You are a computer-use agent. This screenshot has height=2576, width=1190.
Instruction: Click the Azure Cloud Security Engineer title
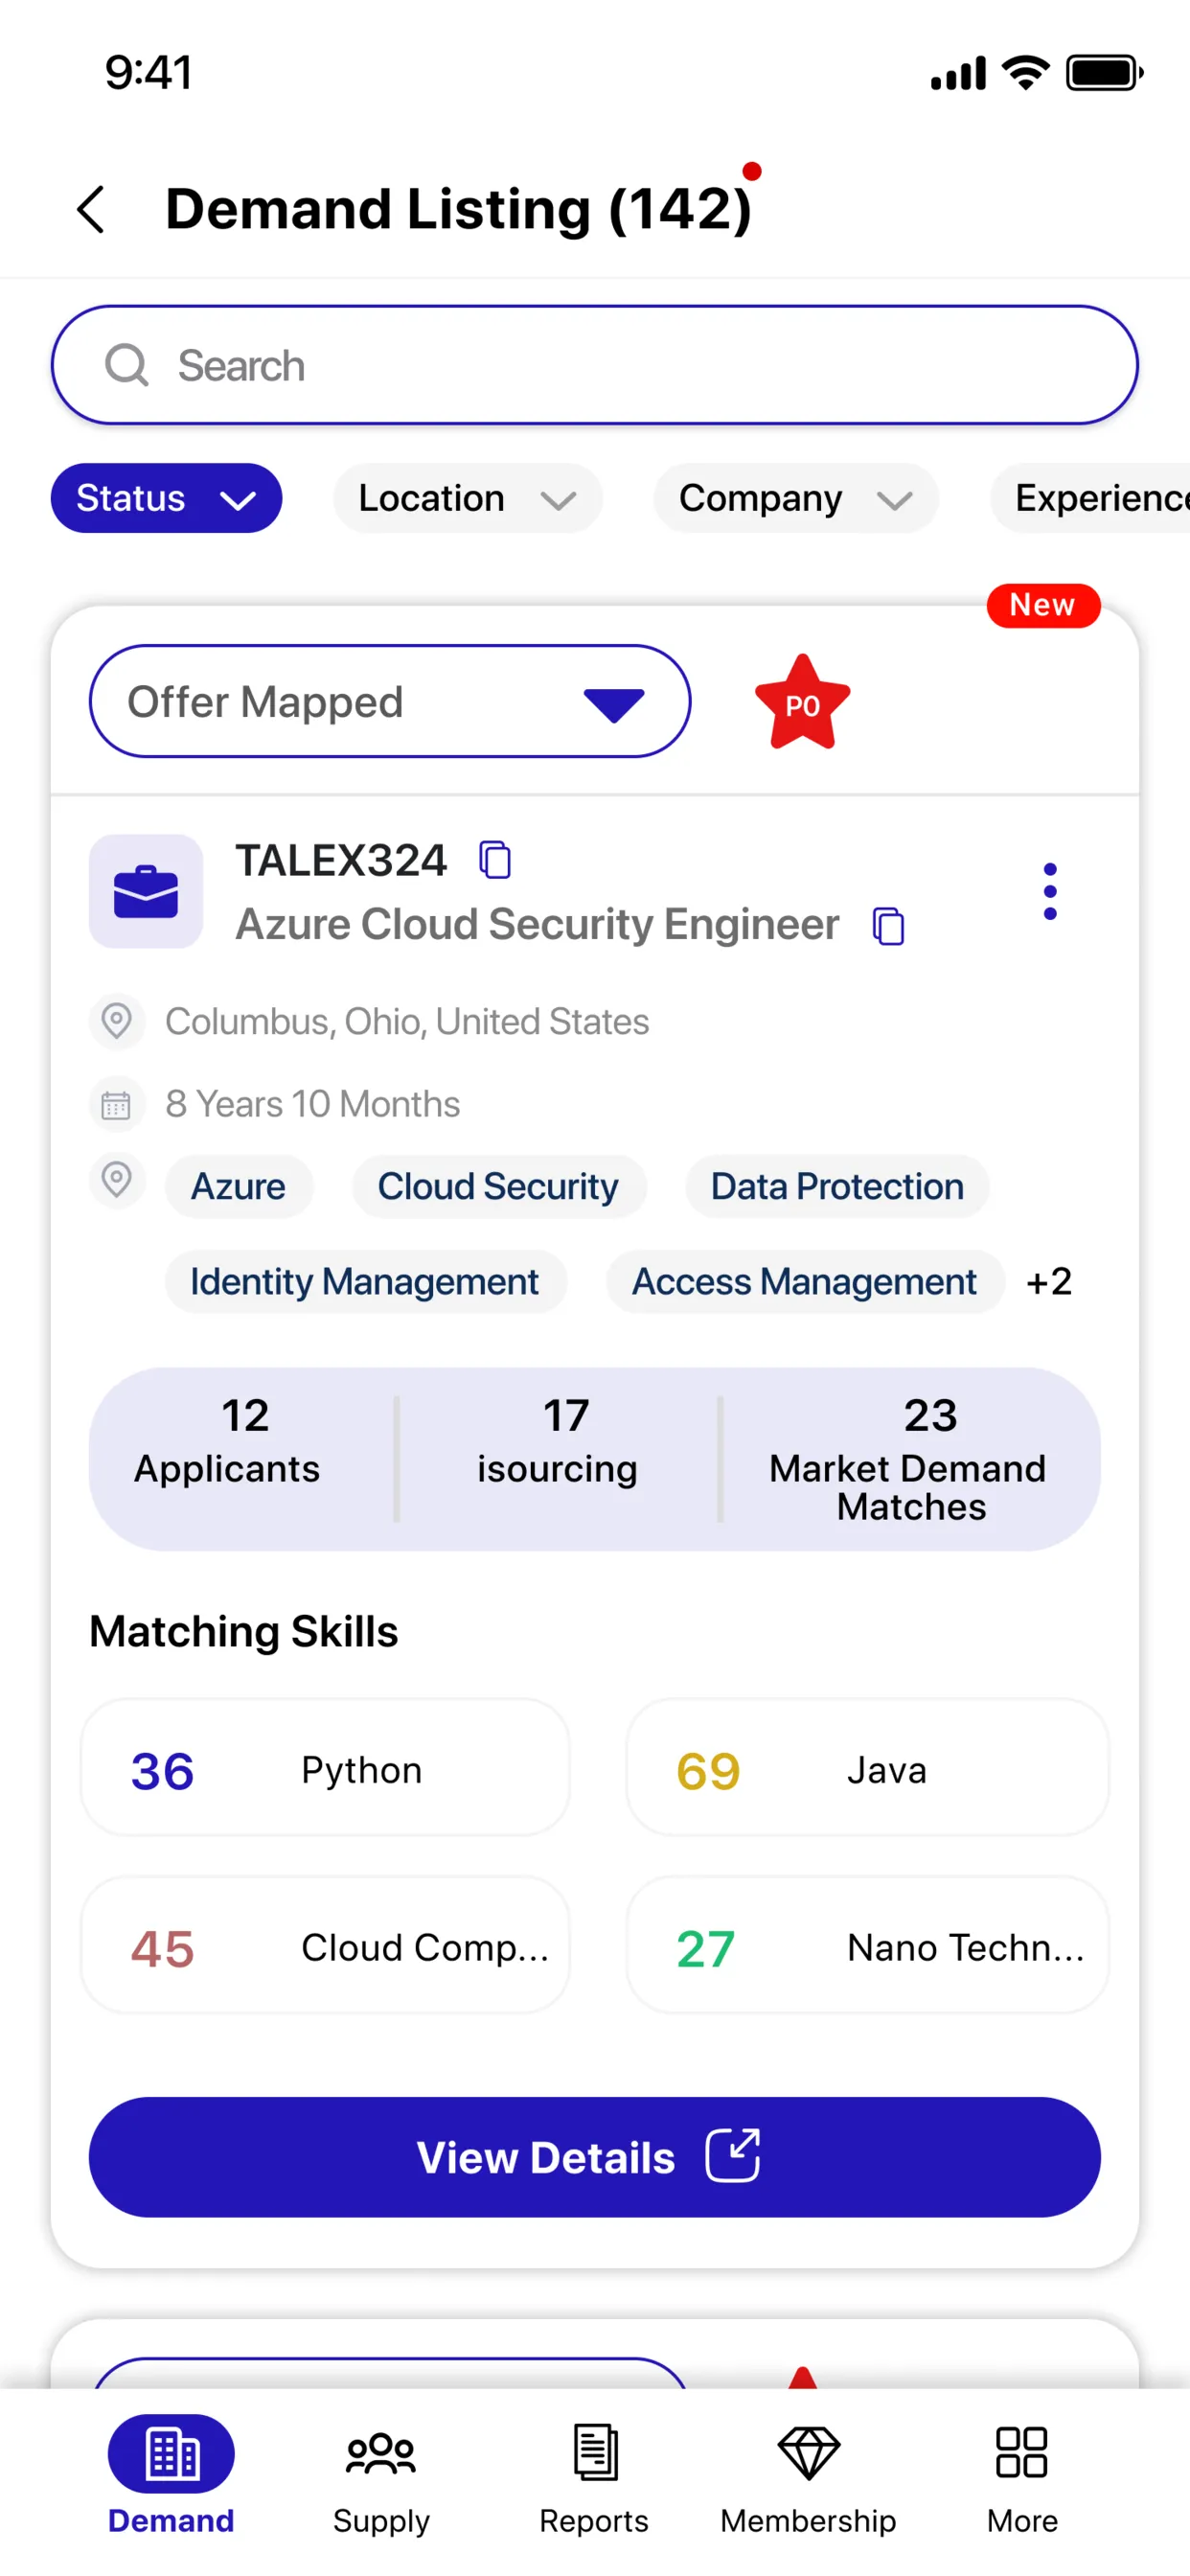pyautogui.click(x=537, y=924)
